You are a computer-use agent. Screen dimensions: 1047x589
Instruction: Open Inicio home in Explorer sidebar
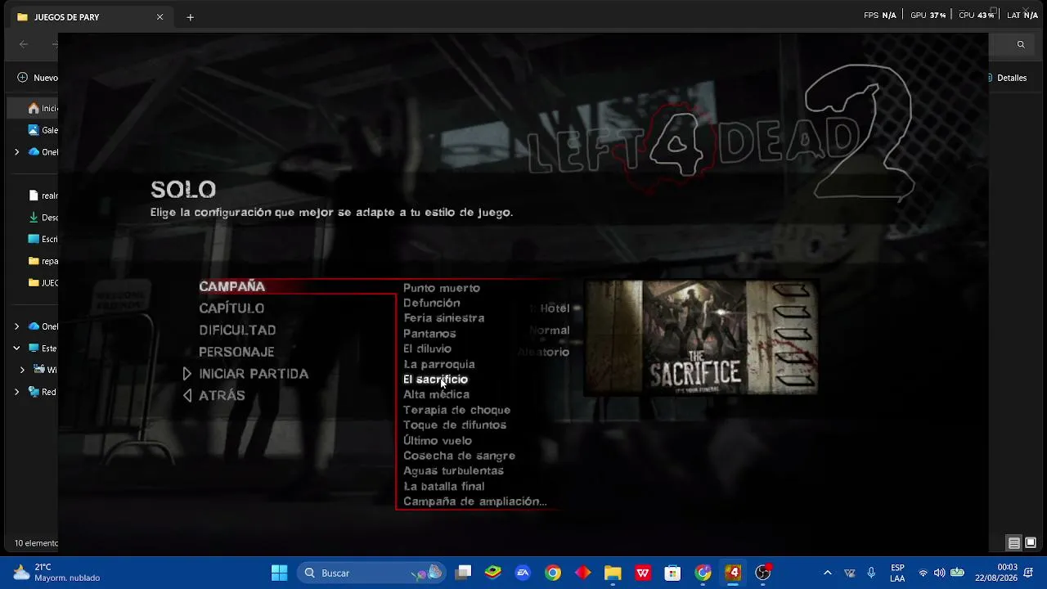click(42, 108)
